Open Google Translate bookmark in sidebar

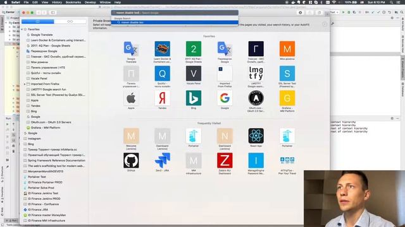point(42,35)
